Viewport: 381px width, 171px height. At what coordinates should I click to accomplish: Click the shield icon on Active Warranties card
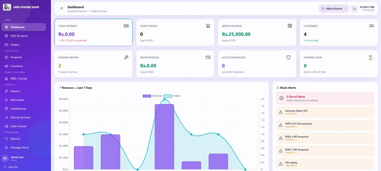pyautogui.click(x=289, y=57)
